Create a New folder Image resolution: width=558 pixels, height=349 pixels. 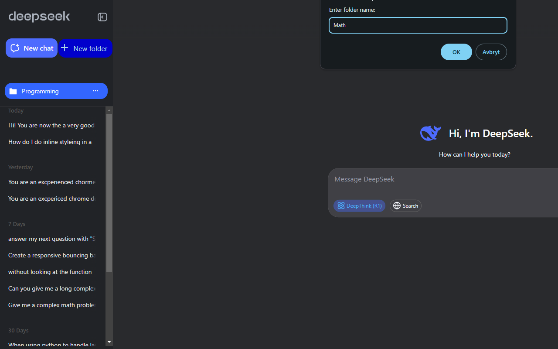(x=85, y=48)
